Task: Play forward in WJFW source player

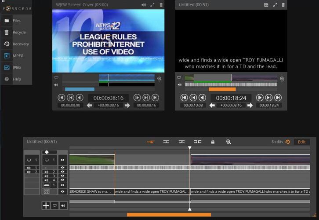Action: coord(137,98)
